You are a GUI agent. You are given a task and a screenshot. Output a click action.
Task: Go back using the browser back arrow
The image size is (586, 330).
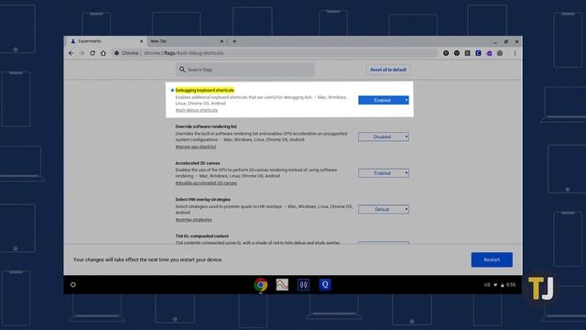point(71,53)
